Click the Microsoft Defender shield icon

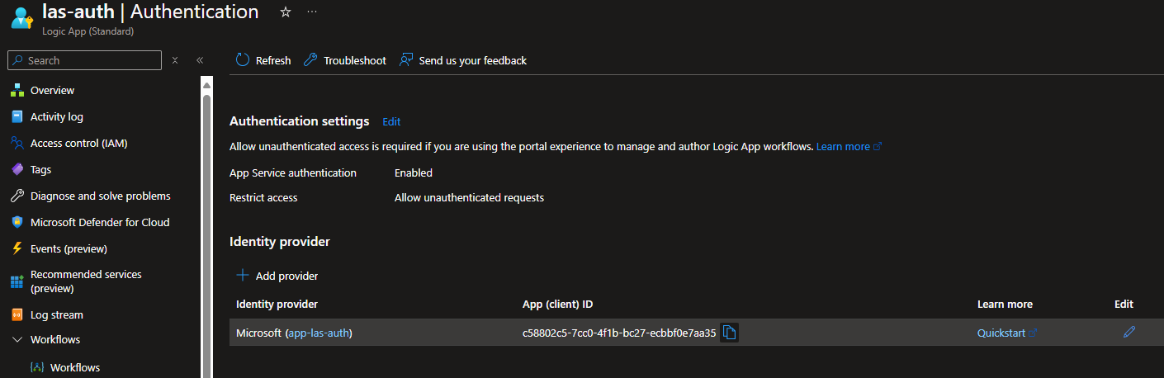click(17, 222)
